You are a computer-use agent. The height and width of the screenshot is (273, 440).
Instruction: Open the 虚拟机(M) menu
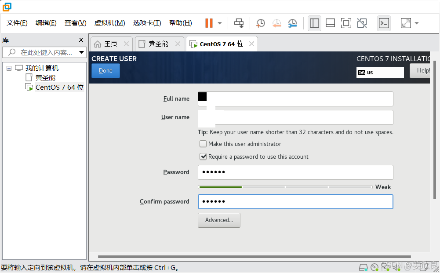pos(109,23)
